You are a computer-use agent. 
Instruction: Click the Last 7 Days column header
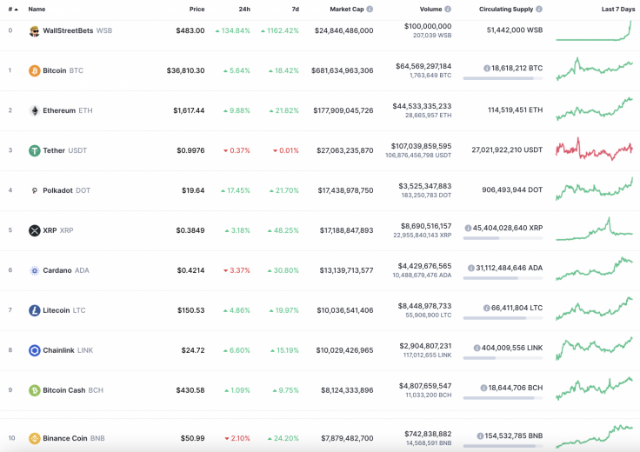click(618, 9)
